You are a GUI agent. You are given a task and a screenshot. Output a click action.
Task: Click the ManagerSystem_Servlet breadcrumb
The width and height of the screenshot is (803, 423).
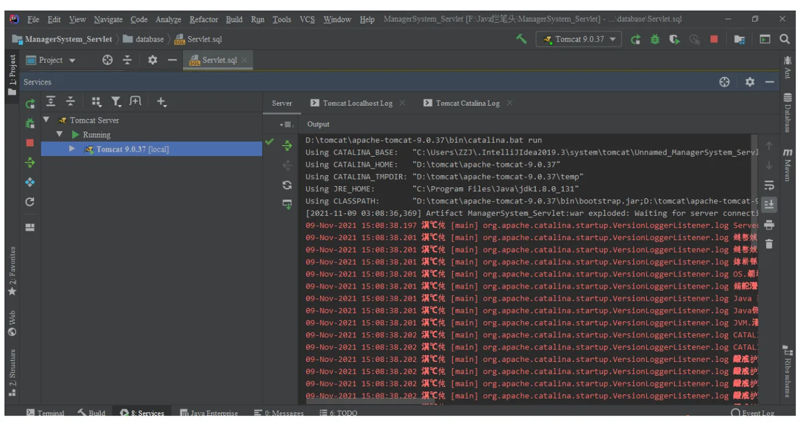coord(63,39)
